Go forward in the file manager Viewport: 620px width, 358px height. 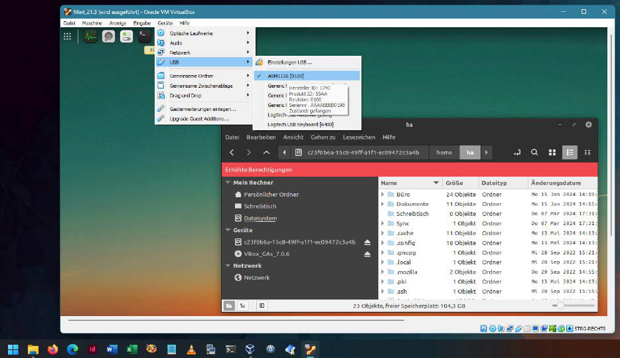pos(249,152)
